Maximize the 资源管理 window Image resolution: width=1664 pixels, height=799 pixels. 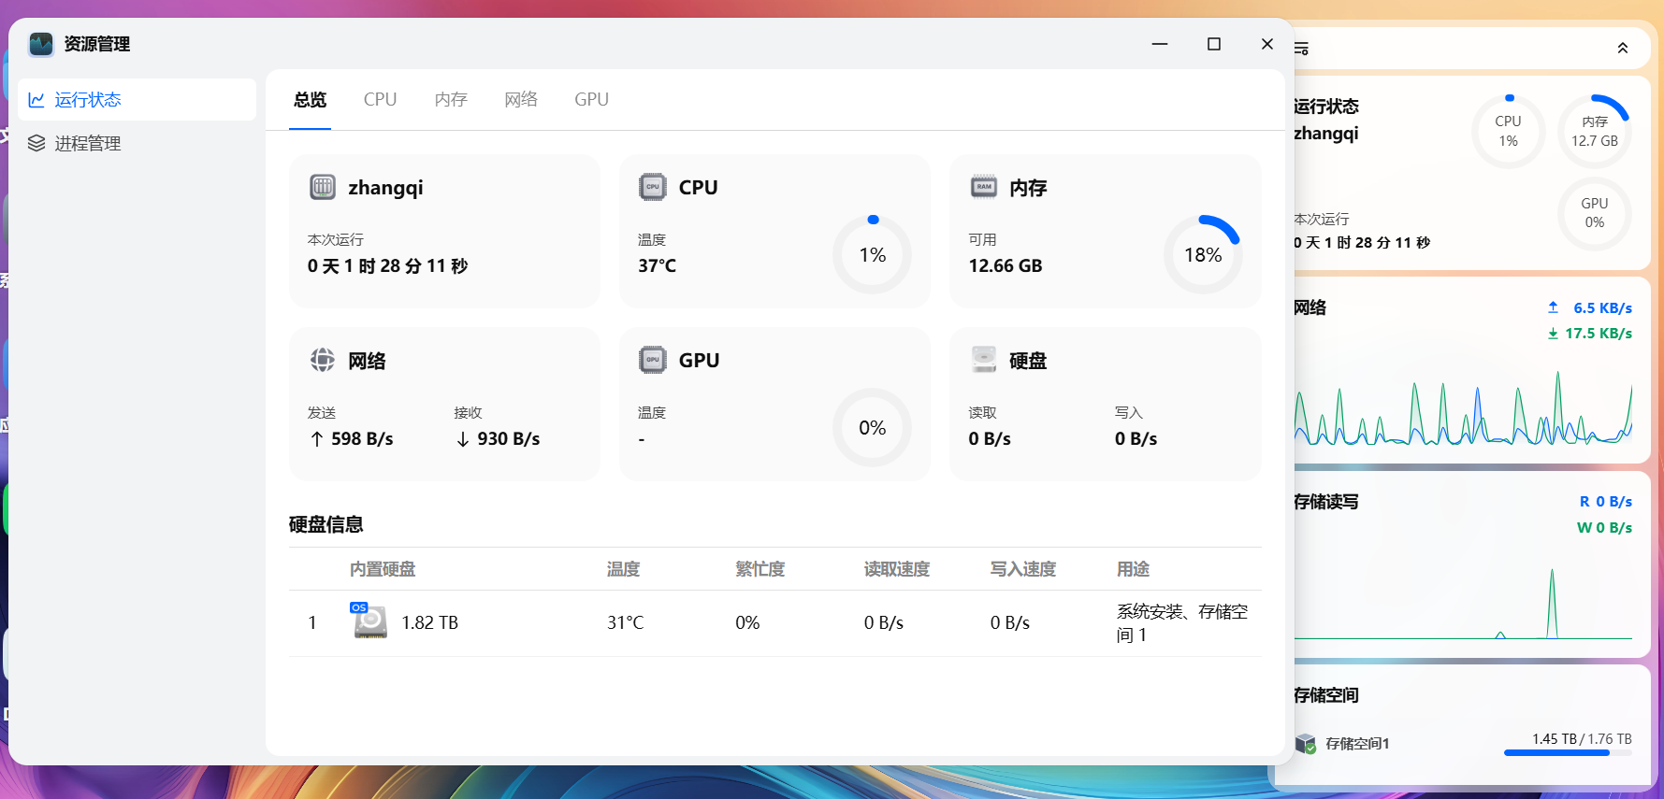coord(1214,44)
